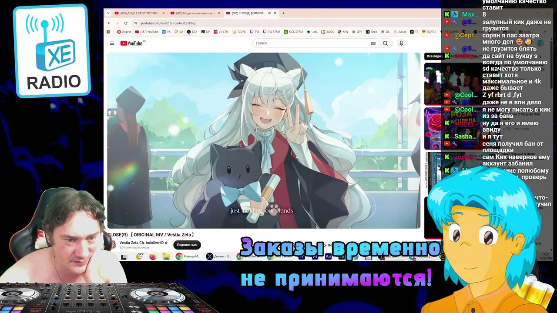The height and width of the screenshot is (313, 557).
Task: Open the KICK STRM bookmark
Action: (x=293, y=32)
